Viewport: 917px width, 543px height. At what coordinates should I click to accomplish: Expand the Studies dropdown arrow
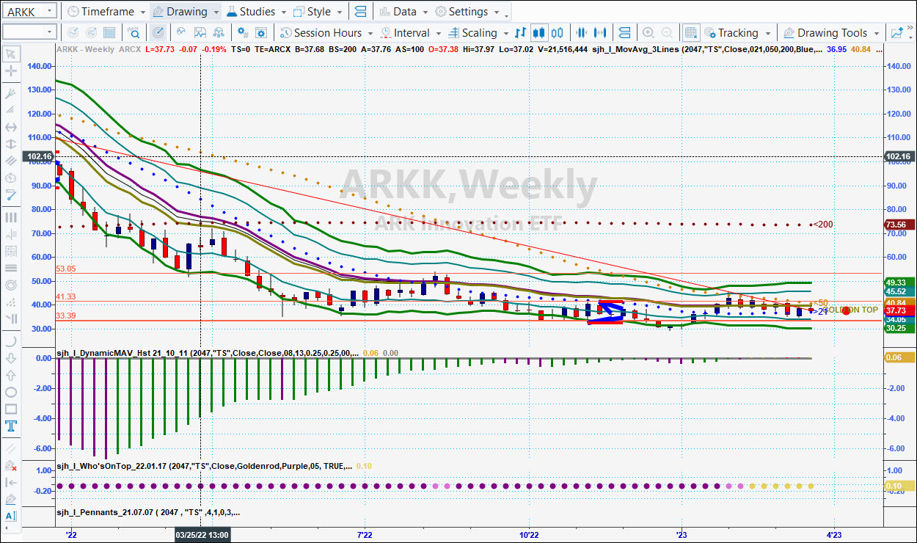coord(283,12)
